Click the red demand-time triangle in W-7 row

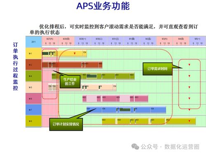point(189,110)
